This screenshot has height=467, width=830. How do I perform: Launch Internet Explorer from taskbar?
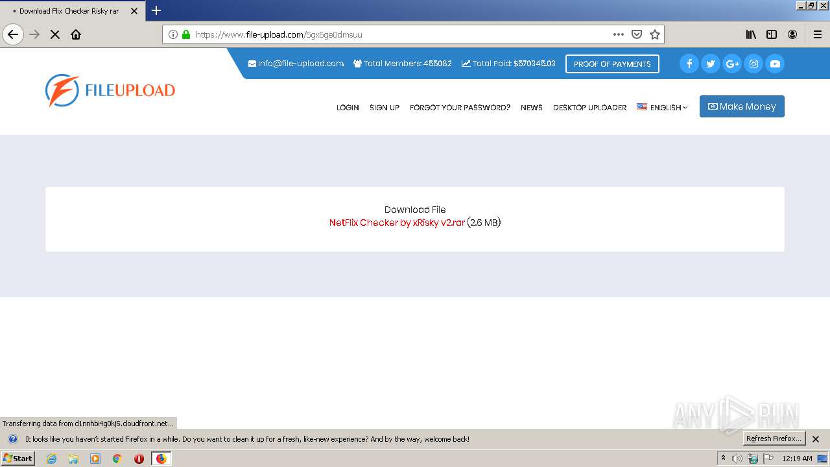(52, 459)
